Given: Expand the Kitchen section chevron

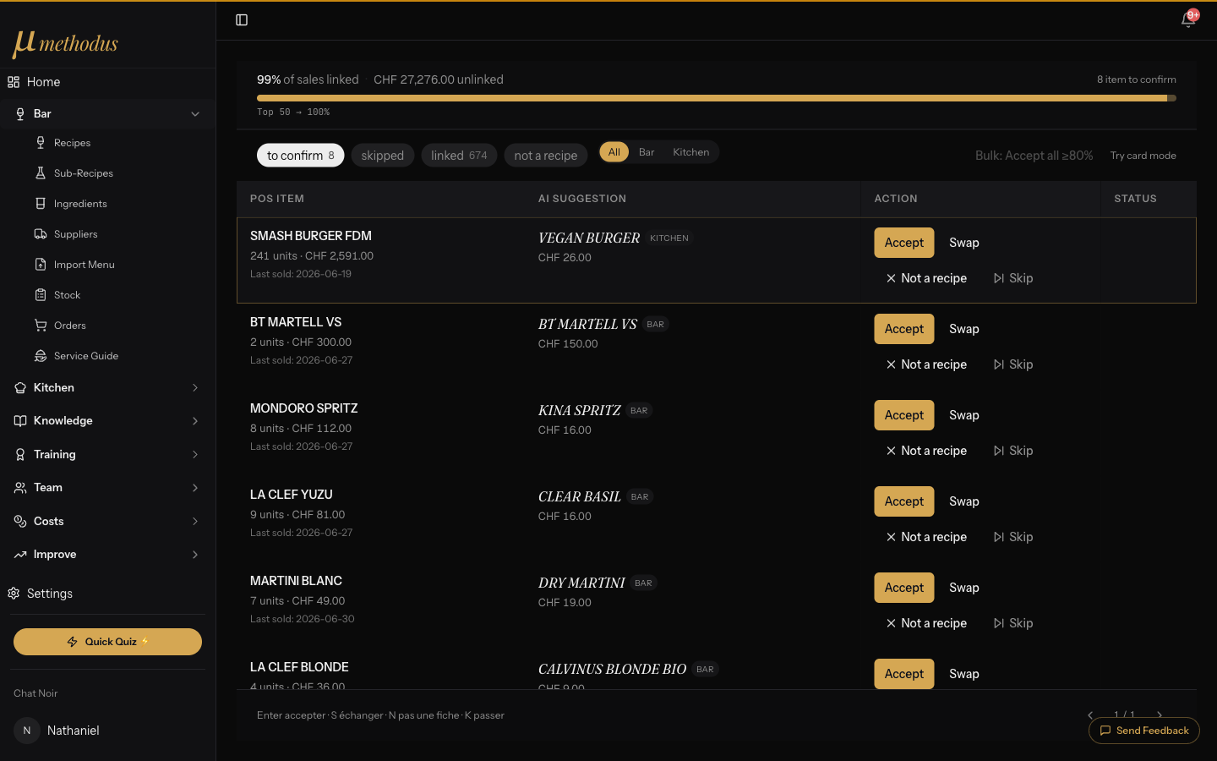Looking at the screenshot, I should pyautogui.click(x=195, y=387).
